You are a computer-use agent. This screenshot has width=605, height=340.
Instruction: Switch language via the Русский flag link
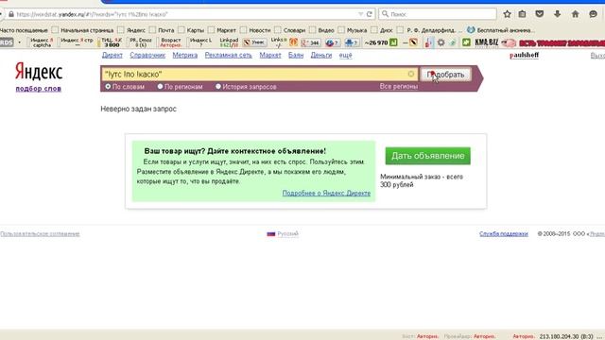pos(283,233)
